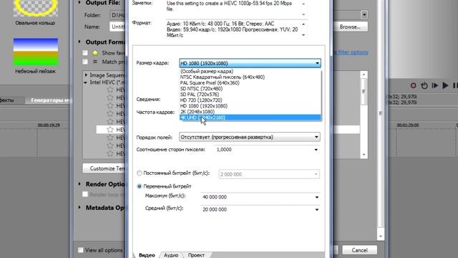
Task: Click the 20 000 000 average bitrate value
Action: tap(215, 209)
